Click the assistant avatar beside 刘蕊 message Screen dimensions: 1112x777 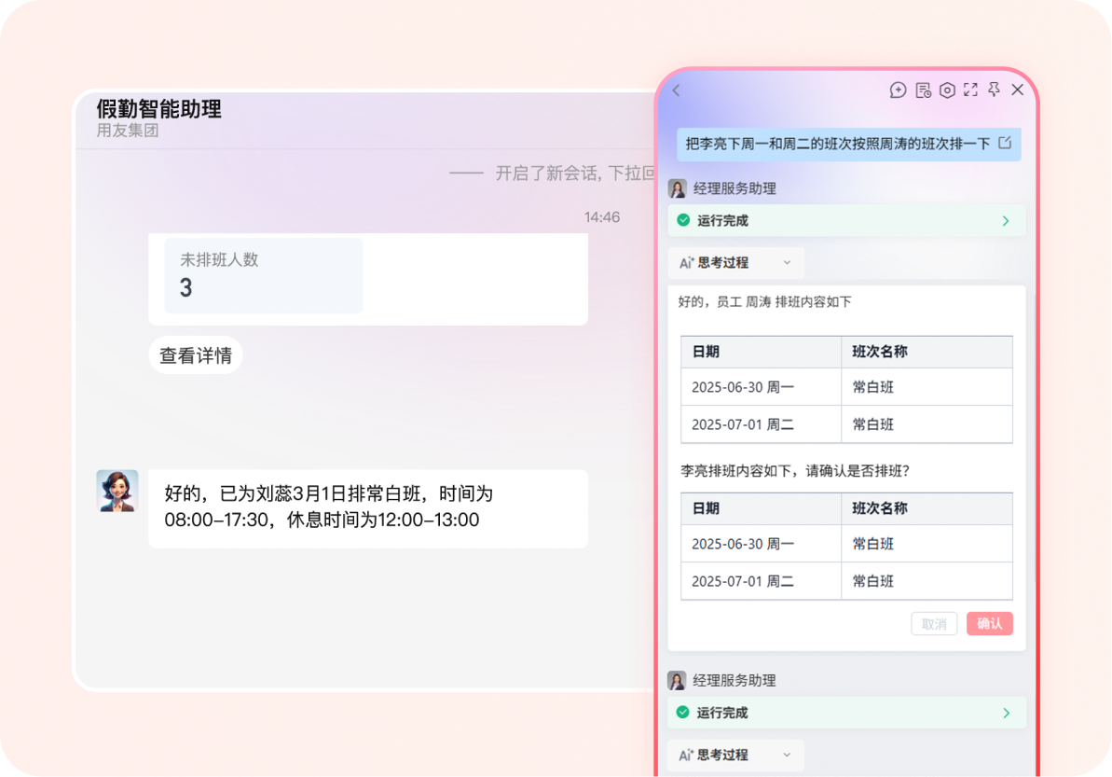[117, 491]
